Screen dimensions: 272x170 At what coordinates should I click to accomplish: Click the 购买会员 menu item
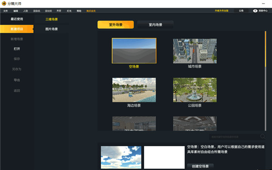tap(91, 11)
